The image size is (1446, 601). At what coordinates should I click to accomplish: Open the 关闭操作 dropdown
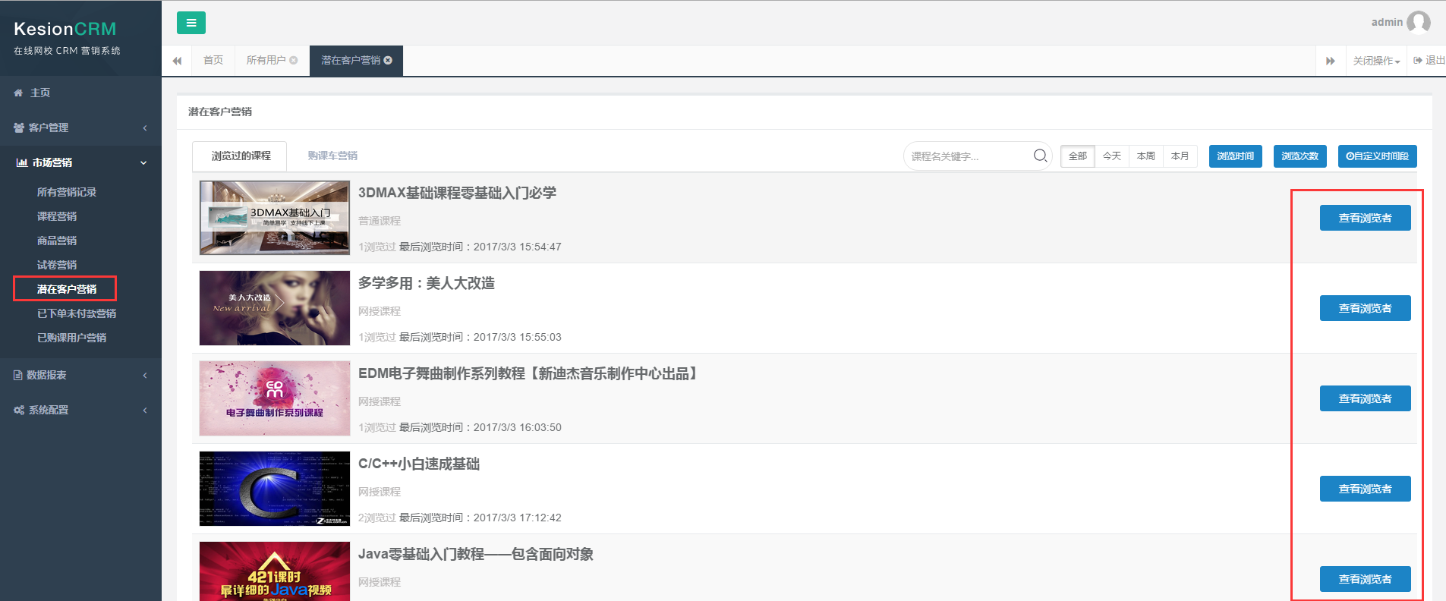point(1375,61)
